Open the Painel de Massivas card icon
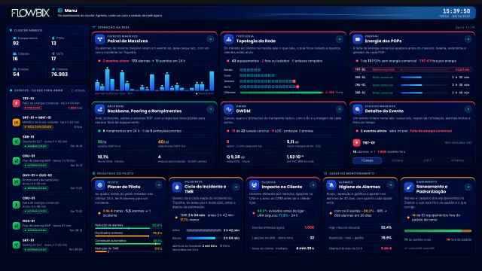 tap(99, 39)
